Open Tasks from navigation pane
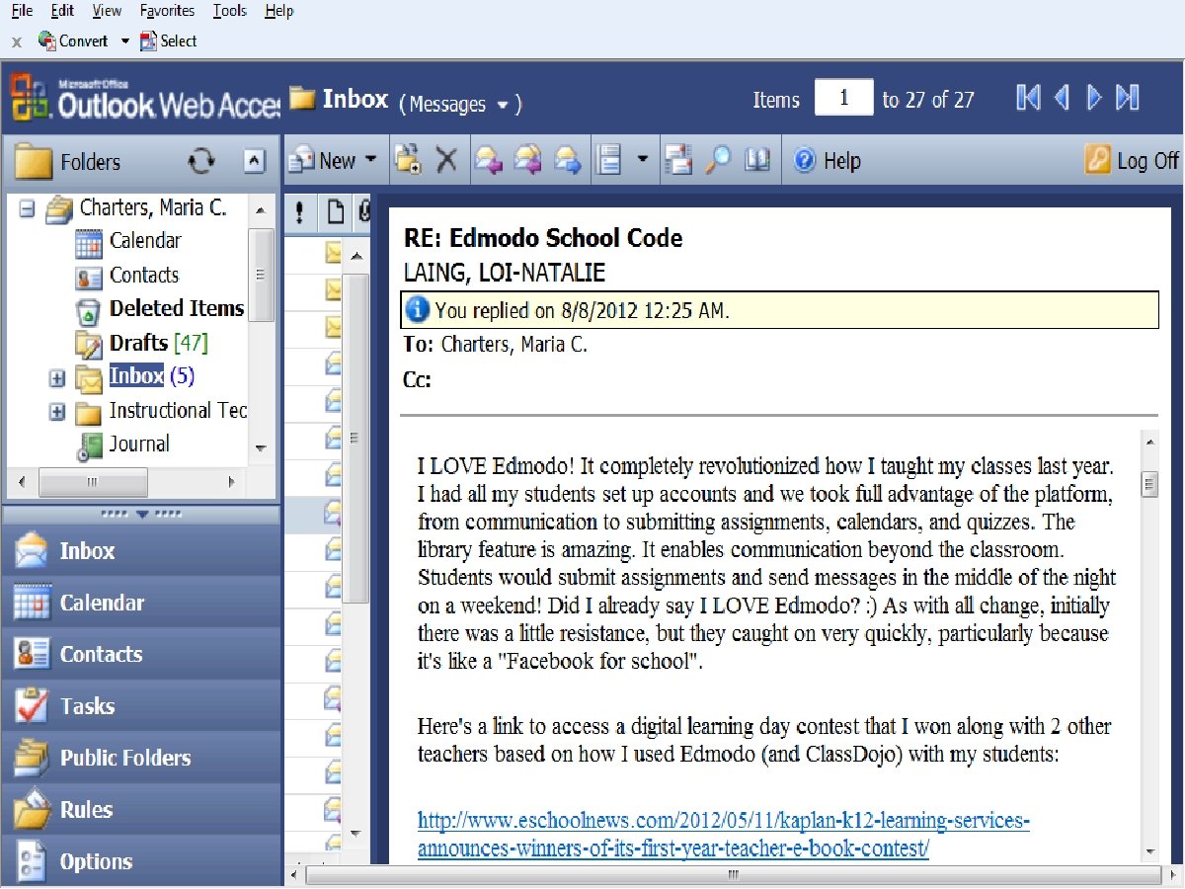The height and width of the screenshot is (889, 1185). click(x=141, y=706)
